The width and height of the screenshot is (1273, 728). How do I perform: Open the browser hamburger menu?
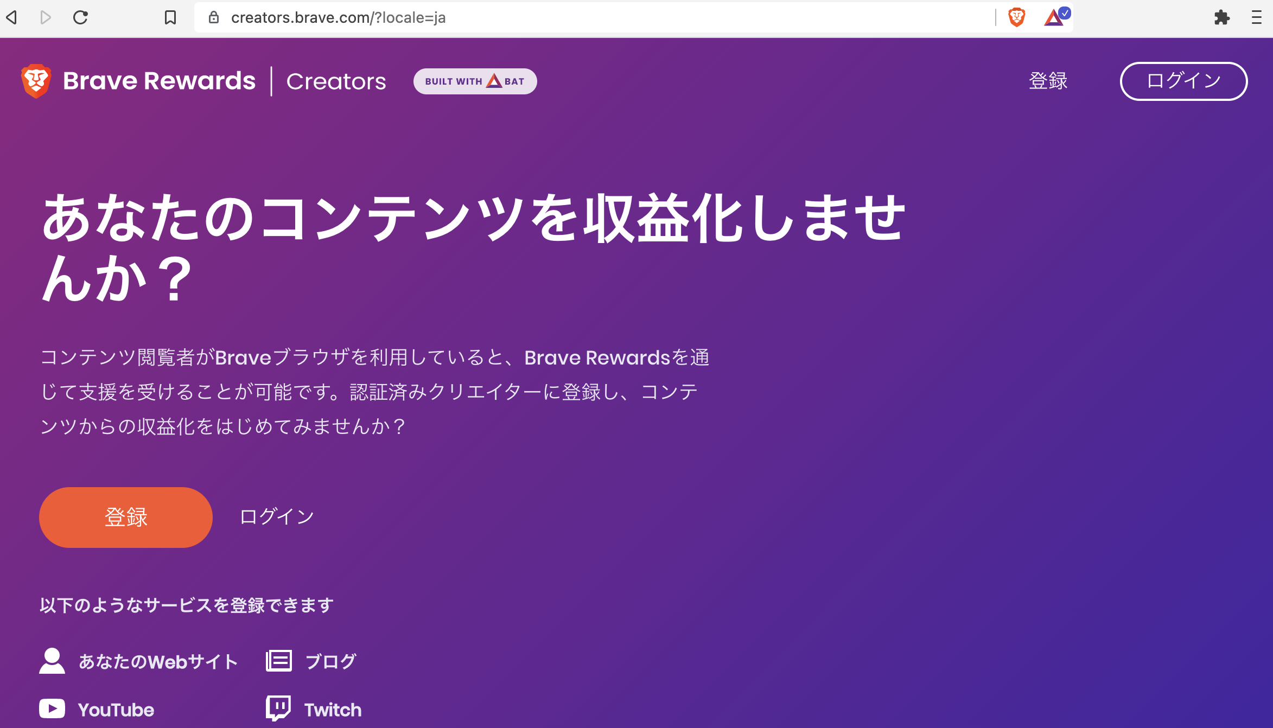pos(1257,17)
